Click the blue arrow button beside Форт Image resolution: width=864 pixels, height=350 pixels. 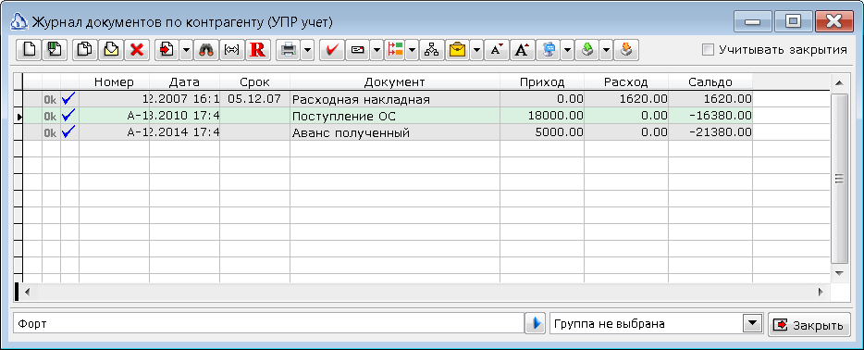point(534,324)
